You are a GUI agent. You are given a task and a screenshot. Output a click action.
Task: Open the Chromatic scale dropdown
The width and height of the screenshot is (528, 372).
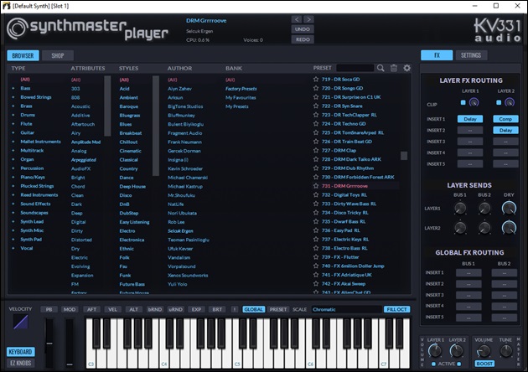coord(346,309)
